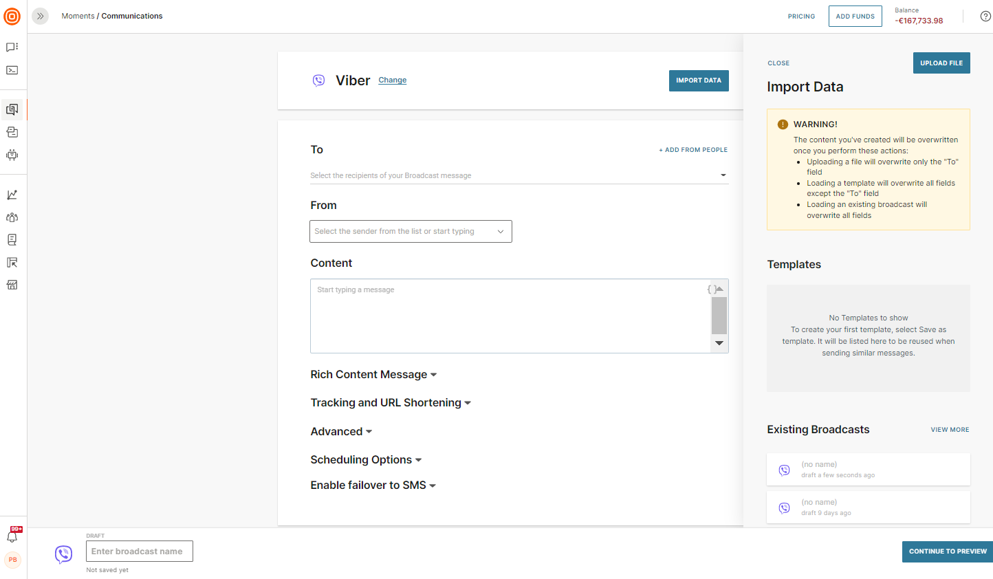Expand Scheduling Options section

point(365,460)
